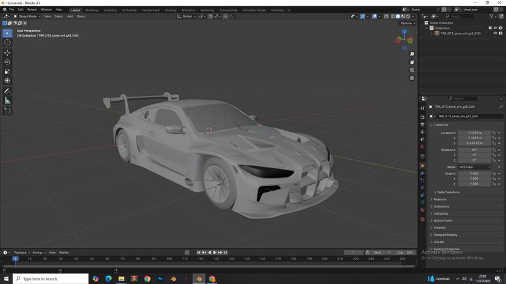Open the Particles properties tab
Screen dimensions: 506x284
423,180
